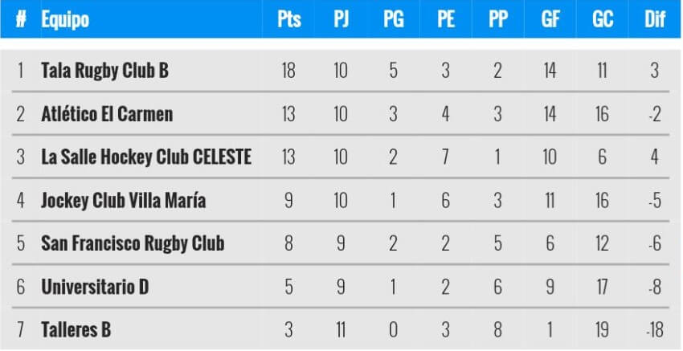
Task: Click the Equipo column header
Action: point(65,19)
